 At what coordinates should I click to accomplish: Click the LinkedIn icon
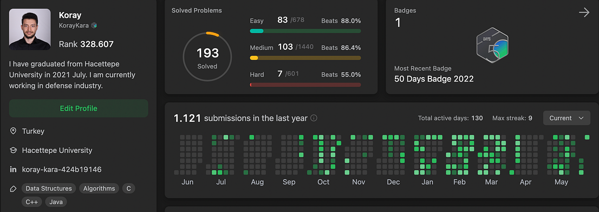(13, 170)
